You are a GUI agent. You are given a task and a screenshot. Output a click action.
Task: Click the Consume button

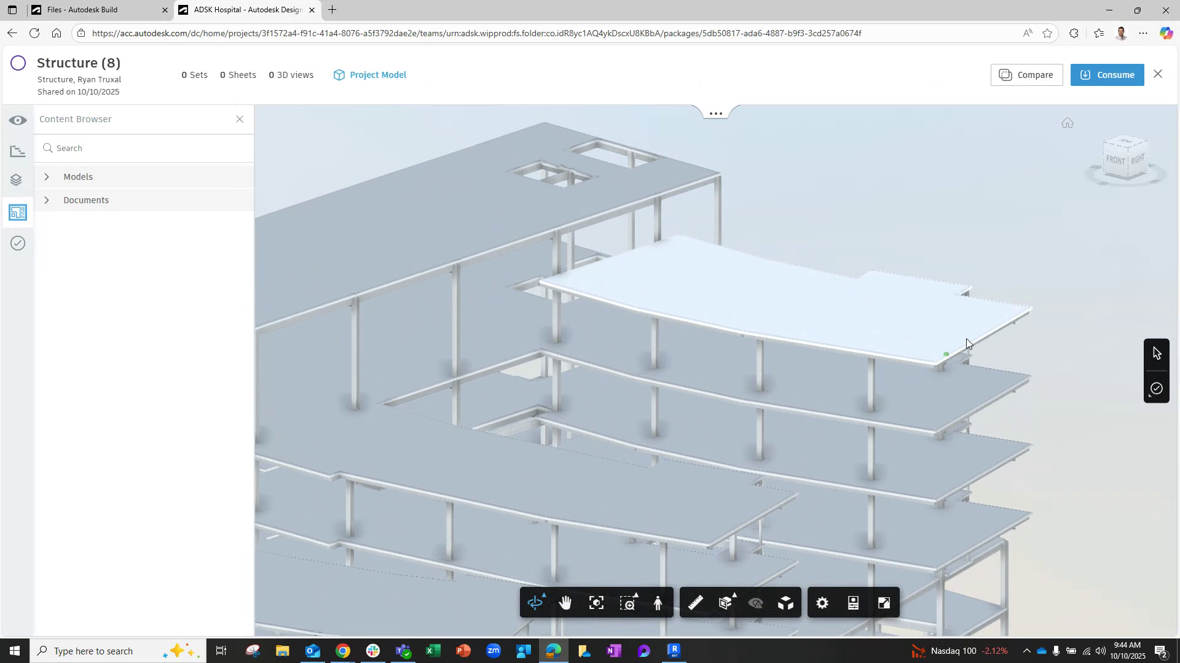1107,74
